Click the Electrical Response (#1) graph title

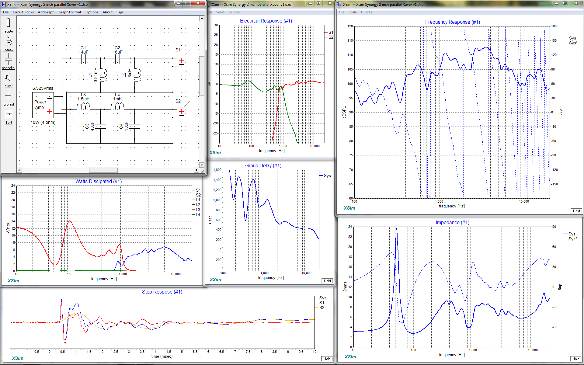[266, 21]
